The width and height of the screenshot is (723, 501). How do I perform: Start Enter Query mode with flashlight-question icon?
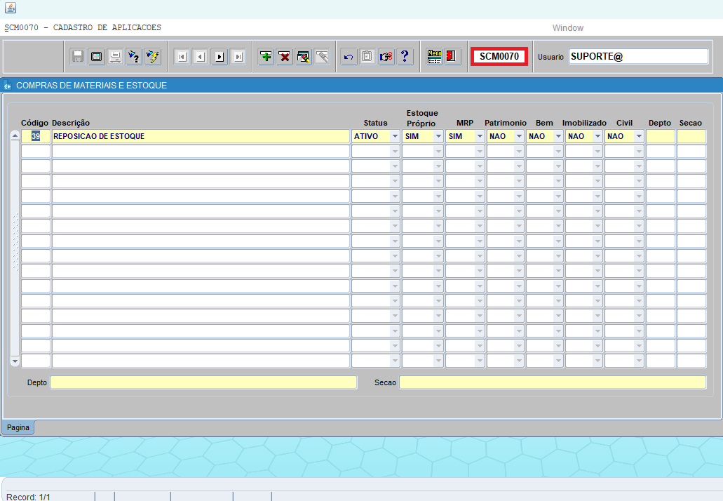[134, 57]
